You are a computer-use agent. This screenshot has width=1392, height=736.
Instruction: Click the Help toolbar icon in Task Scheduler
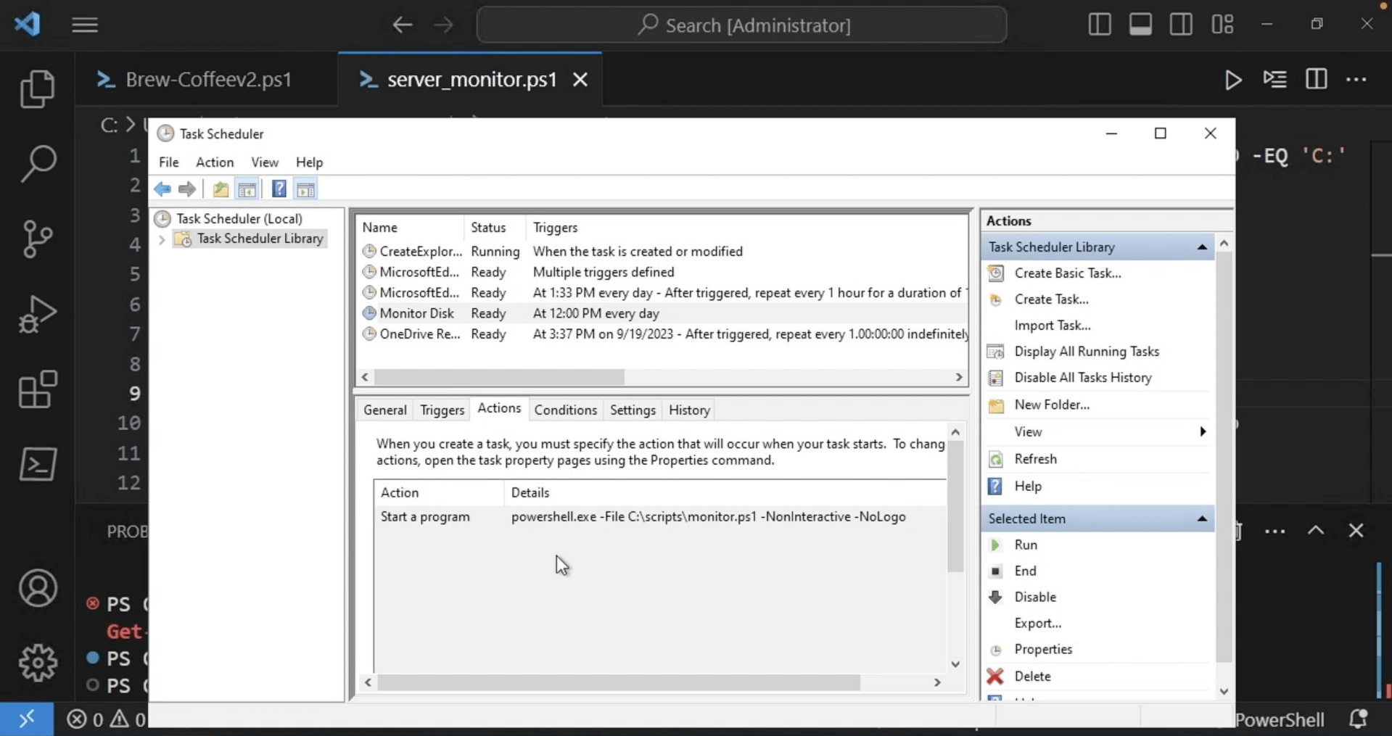(279, 189)
